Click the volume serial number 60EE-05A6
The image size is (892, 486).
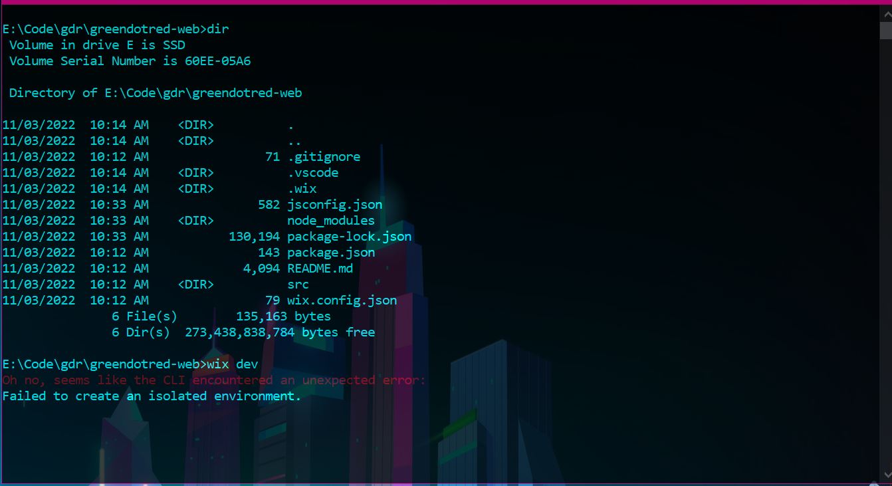[218, 61]
